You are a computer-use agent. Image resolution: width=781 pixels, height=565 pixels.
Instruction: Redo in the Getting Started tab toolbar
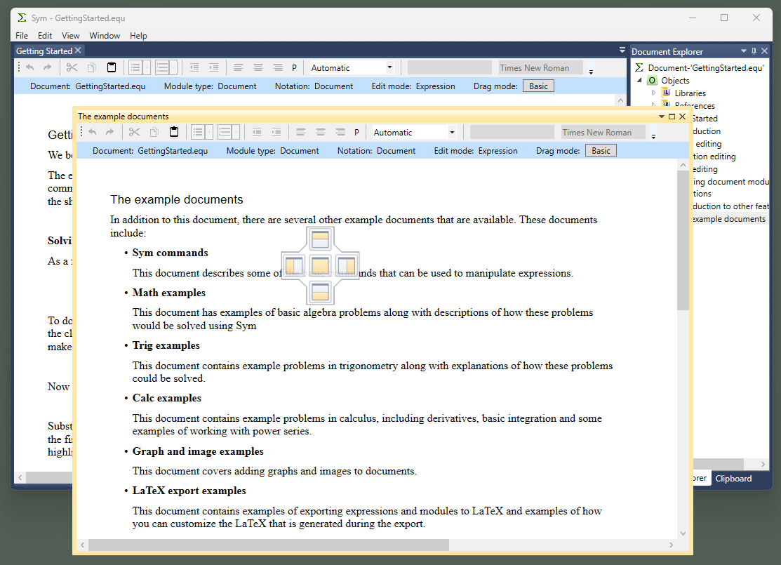(47, 67)
